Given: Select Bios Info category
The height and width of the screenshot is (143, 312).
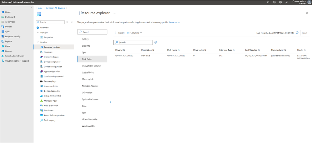Looking at the screenshot, I should pos(92,46).
